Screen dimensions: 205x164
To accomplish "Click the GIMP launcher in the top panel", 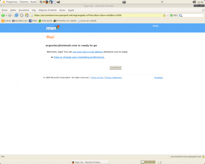I will (58, 2).
